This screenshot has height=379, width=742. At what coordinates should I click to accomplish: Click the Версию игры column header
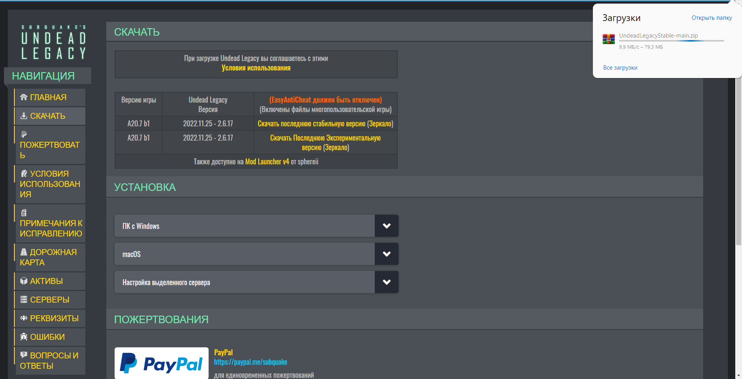[x=139, y=100]
